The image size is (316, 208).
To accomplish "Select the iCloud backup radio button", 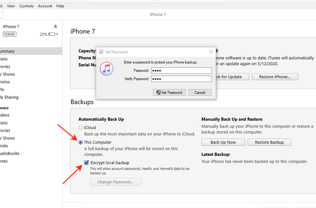I will 80,128.
